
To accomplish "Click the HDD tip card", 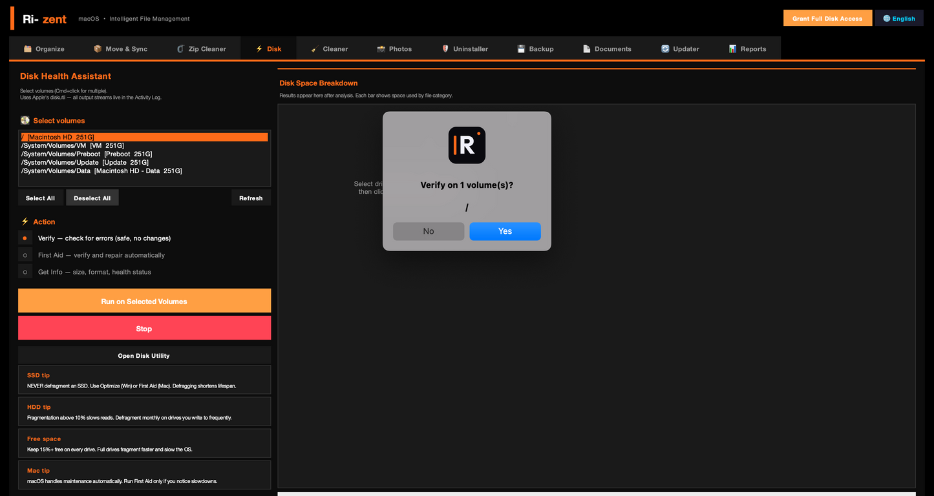I will (144, 411).
